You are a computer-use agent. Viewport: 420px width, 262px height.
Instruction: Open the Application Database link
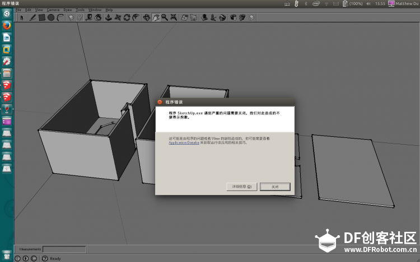[x=184, y=142]
